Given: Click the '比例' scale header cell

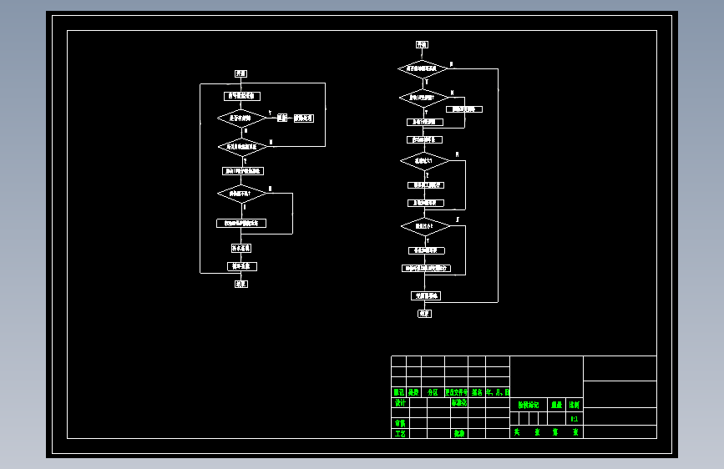Looking at the screenshot, I should pos(574,405).
